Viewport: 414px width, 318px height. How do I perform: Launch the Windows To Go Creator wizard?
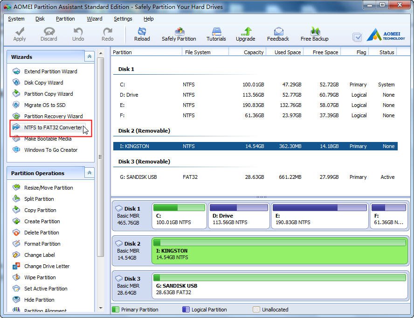coord(50,150)
